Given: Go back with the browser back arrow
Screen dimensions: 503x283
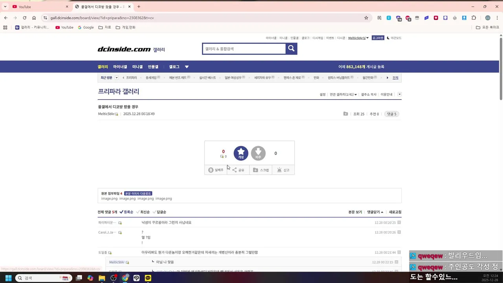Looking at the screenshot, I should 6,18.
